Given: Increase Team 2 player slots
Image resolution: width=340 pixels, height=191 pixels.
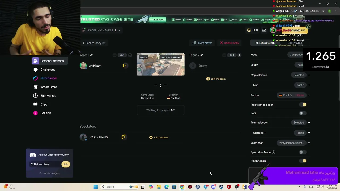Looking at the screenshot, I should coord(239,55).
